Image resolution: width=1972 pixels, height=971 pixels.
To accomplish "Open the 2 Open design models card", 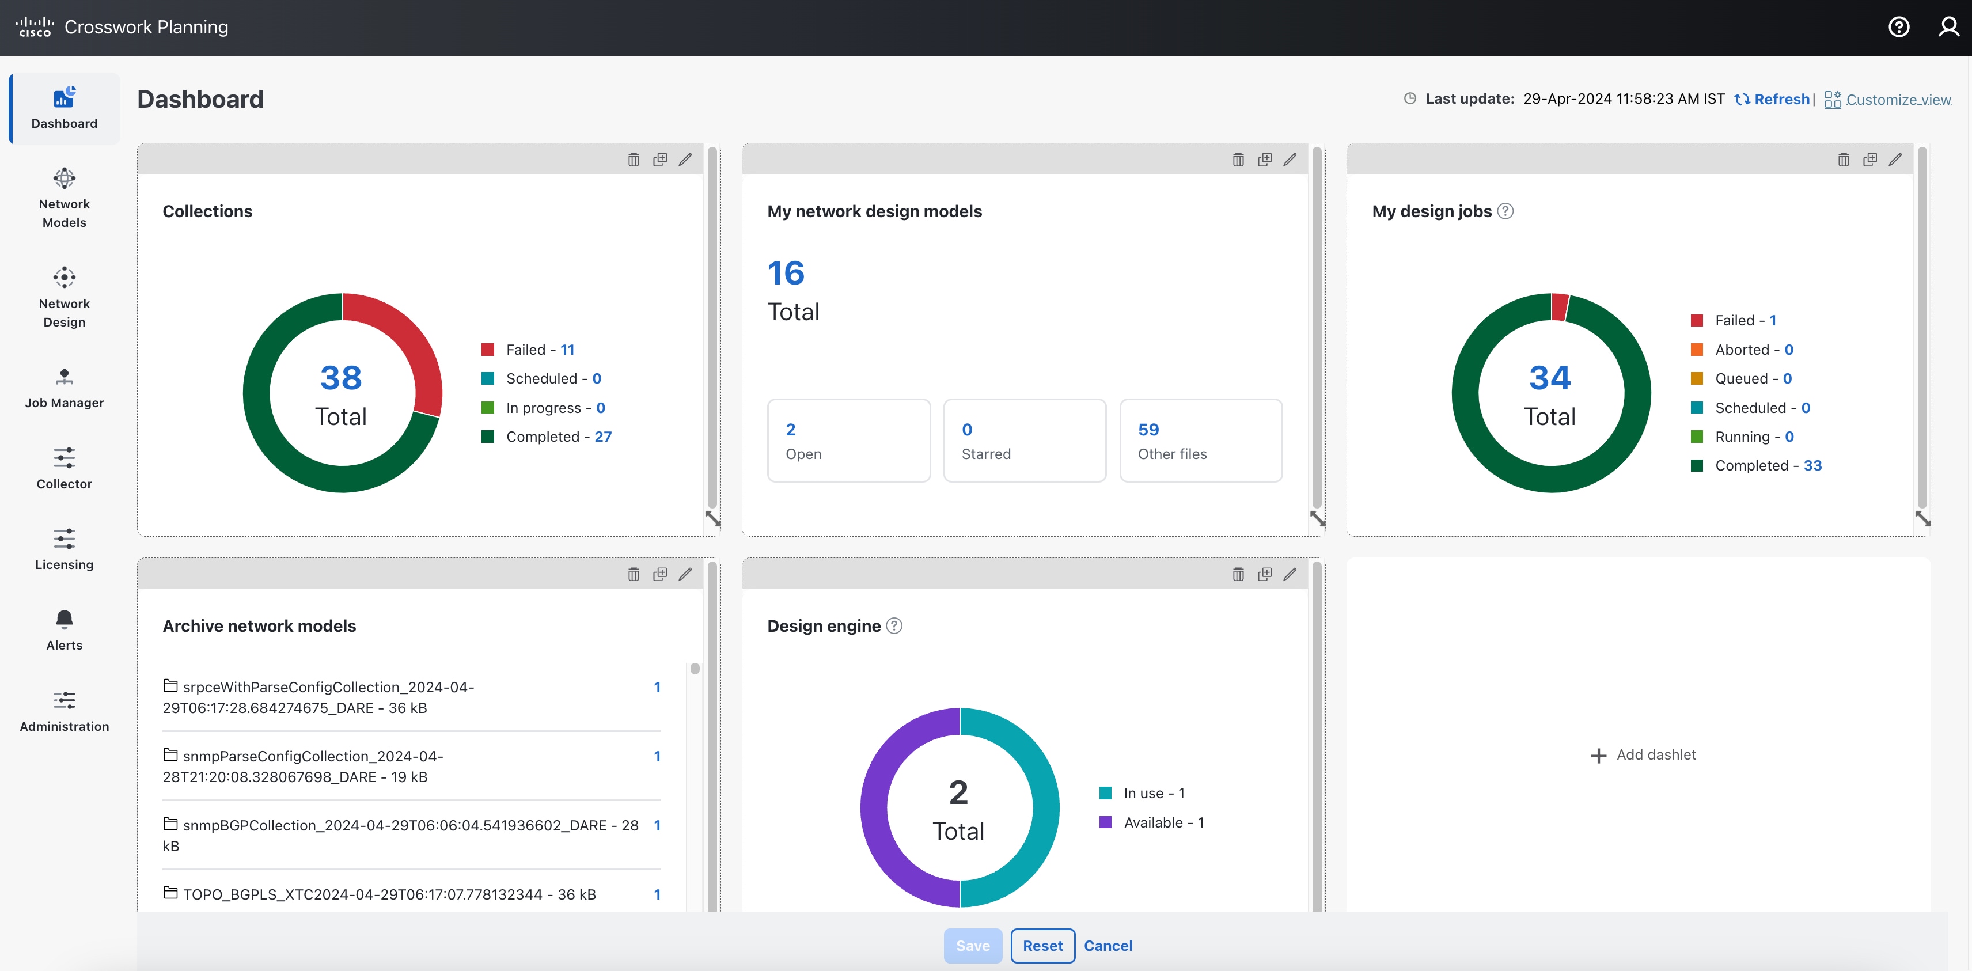I will pyautogui.click(x=849, y=441).
